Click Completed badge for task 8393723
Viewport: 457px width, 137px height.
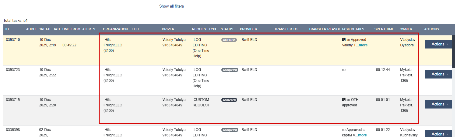pyautogui.click(x=230, y=70)
